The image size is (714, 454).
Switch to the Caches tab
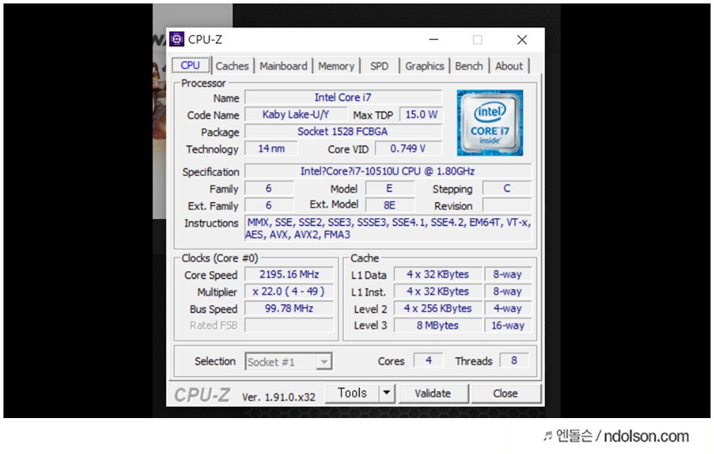pos(232,66)
